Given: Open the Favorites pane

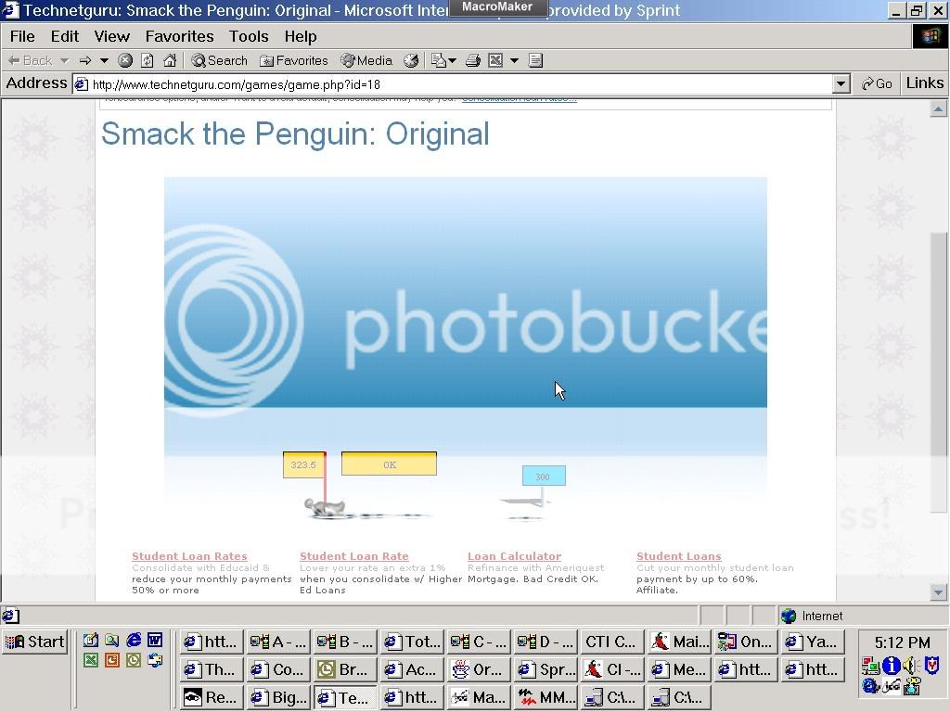Looking at the screenshot, I should (x=294, y=60).
